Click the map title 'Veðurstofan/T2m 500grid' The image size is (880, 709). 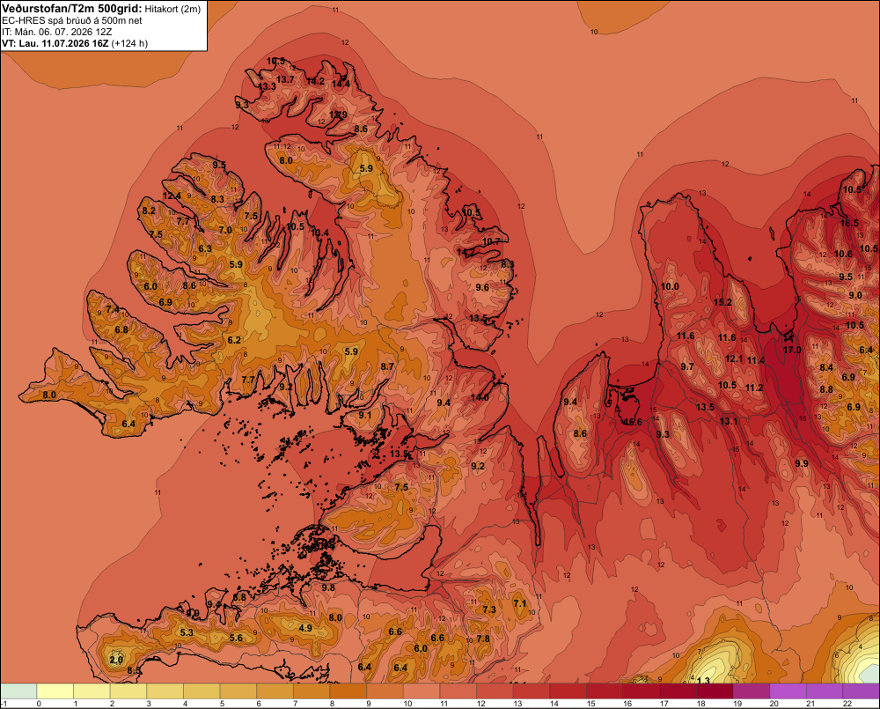[72, 9]
